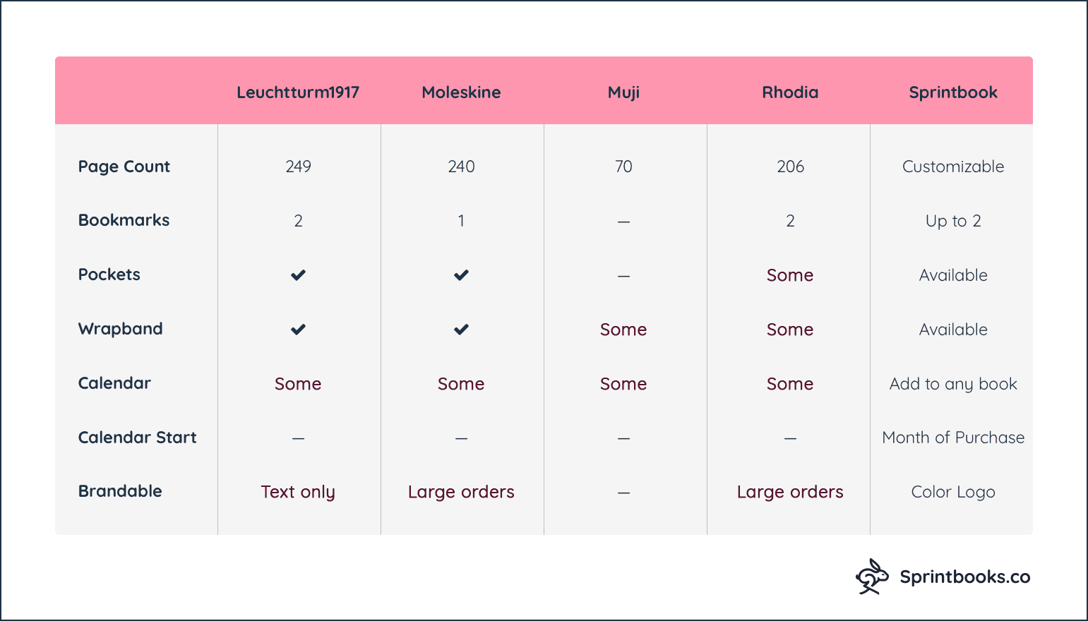This screenshot has height=621, width=1088.
Task: Click the Rhodia column header
Action: coord(790,92)
